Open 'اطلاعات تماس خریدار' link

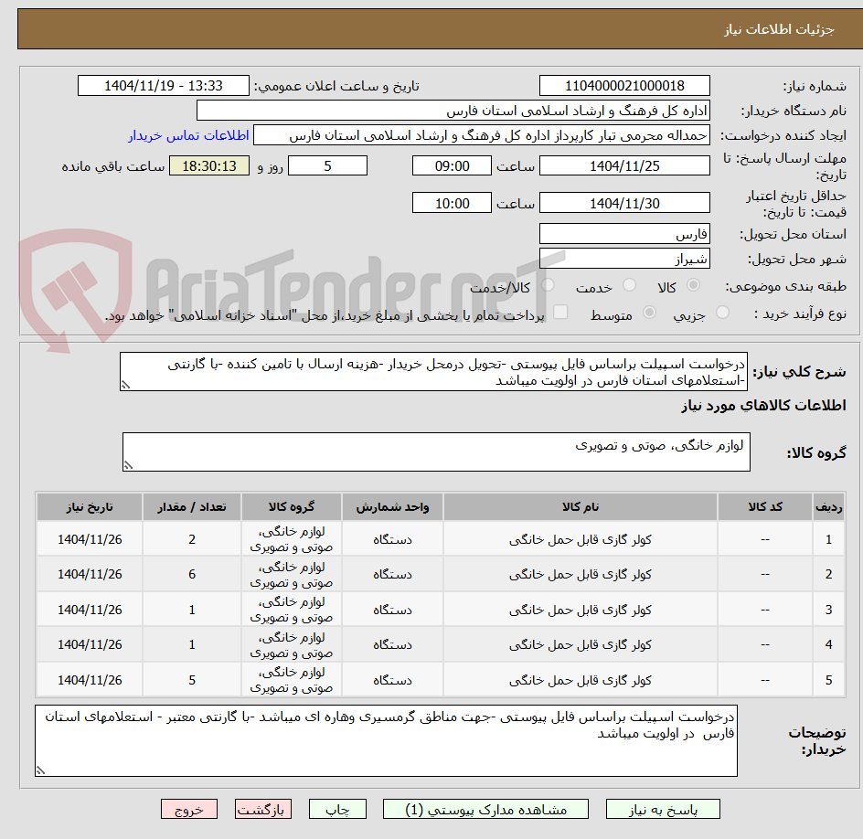click(188, 135)
